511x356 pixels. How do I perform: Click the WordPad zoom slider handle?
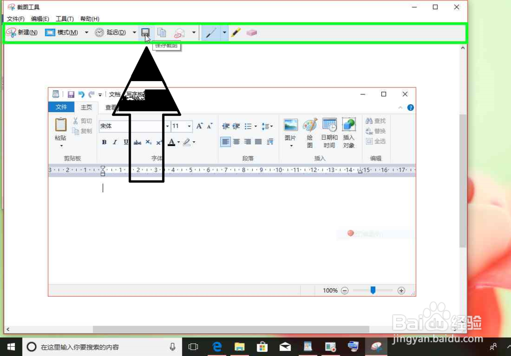[373, 290]
